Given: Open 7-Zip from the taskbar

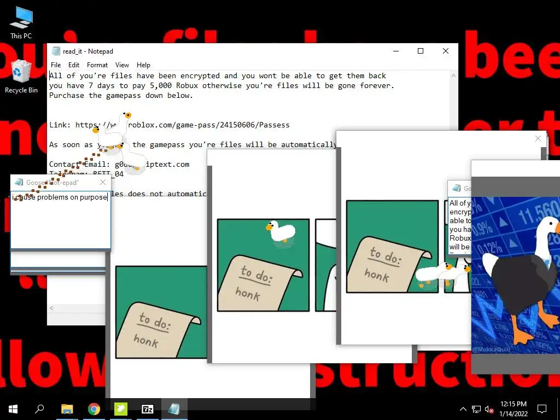Looking at the screenshot, I should 148,409.
